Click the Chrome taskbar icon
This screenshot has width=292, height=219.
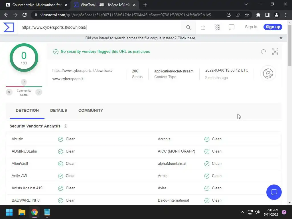[35, 212]
